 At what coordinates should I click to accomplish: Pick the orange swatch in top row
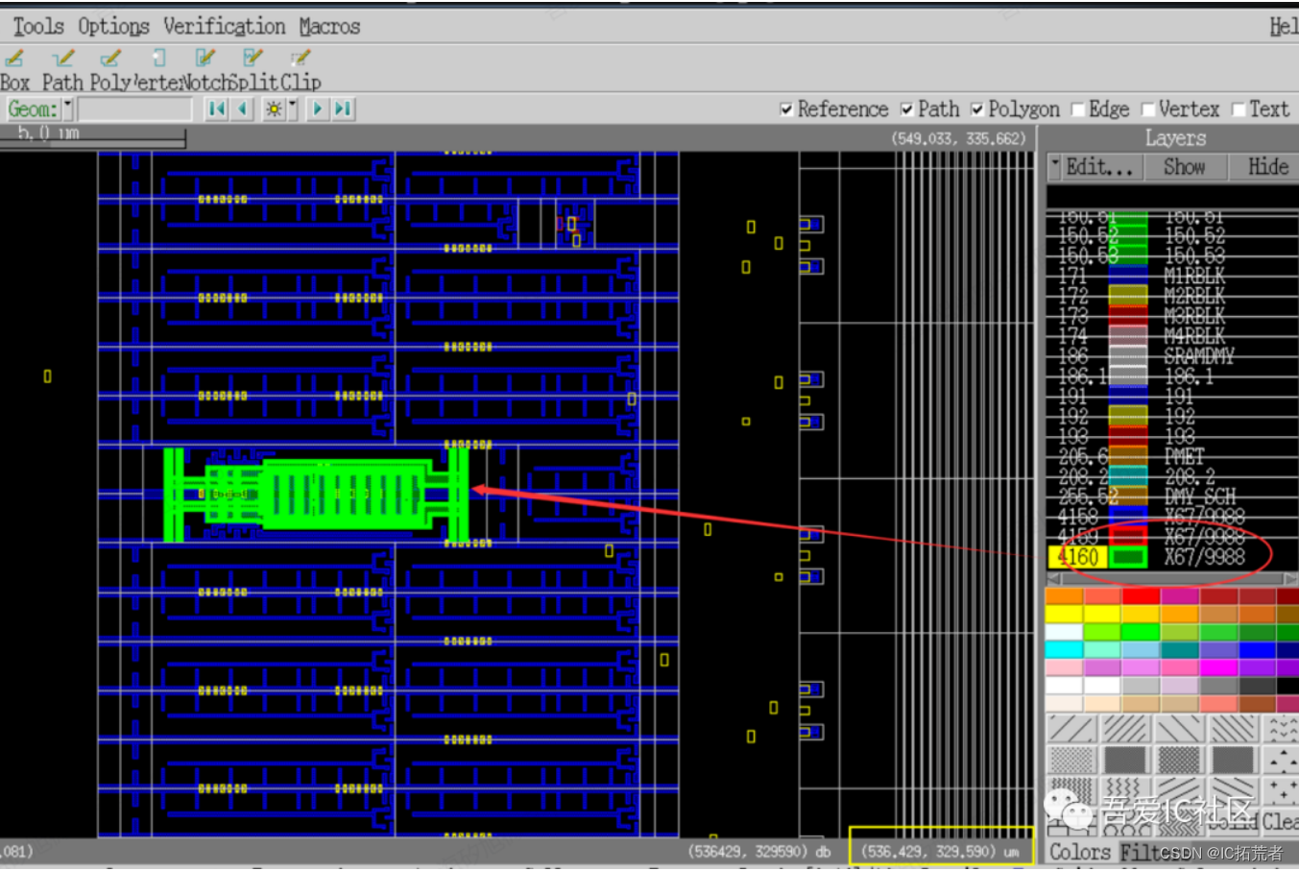(x=1064, y=597)
